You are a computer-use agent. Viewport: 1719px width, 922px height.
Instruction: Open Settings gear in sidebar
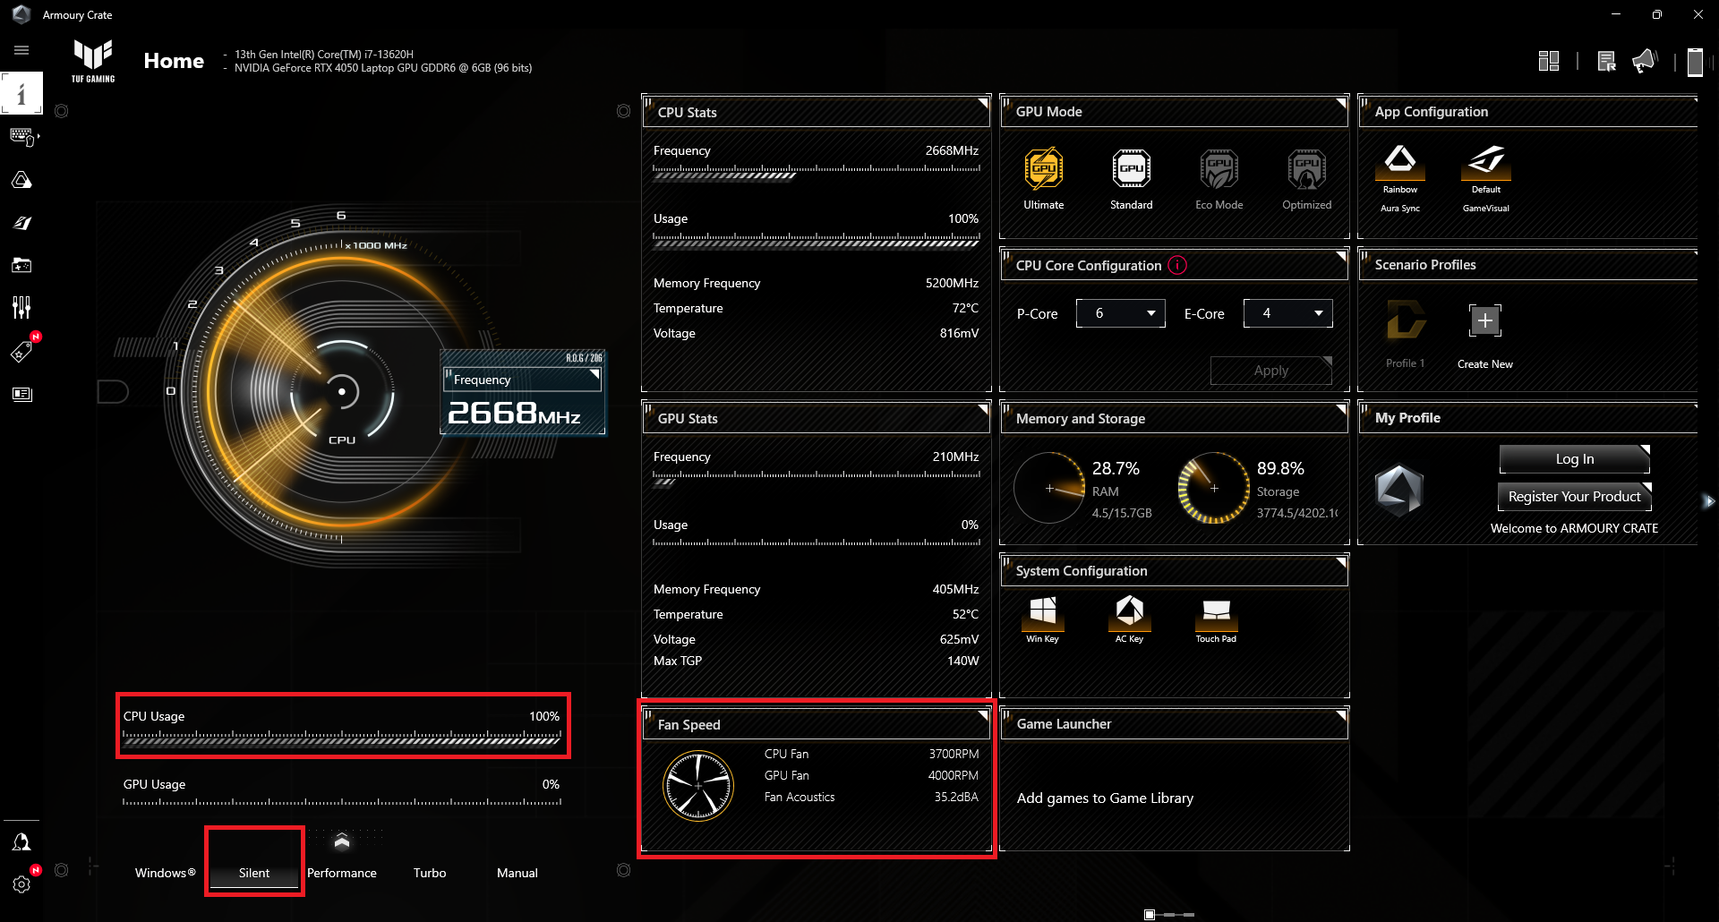pyautogui.click(x=21, y=884)
